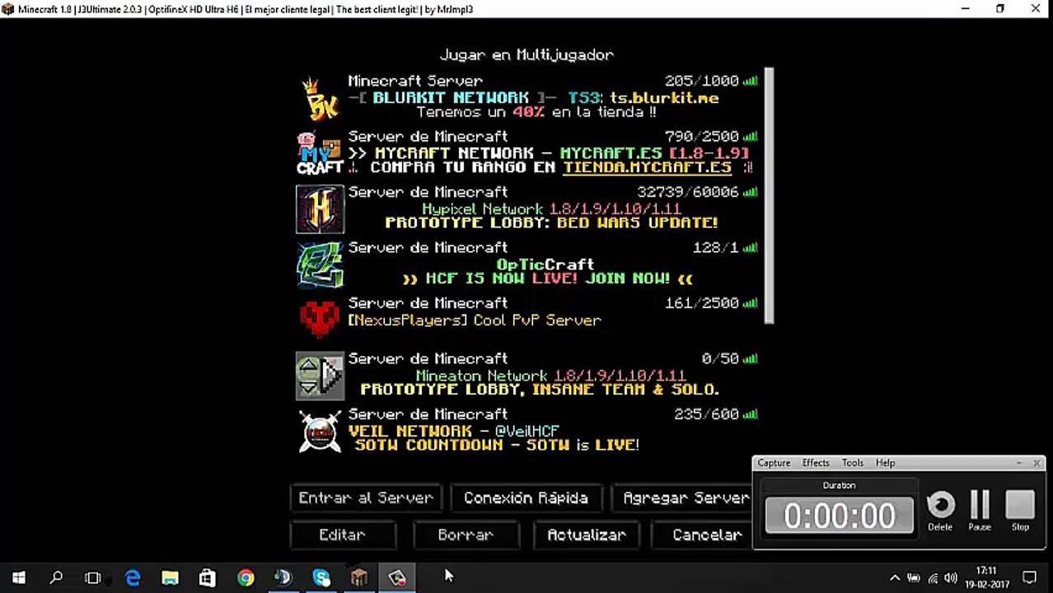Click signal bars for Hypixel server
This screenshot has width=1053, height=593.
click(750, 192)
